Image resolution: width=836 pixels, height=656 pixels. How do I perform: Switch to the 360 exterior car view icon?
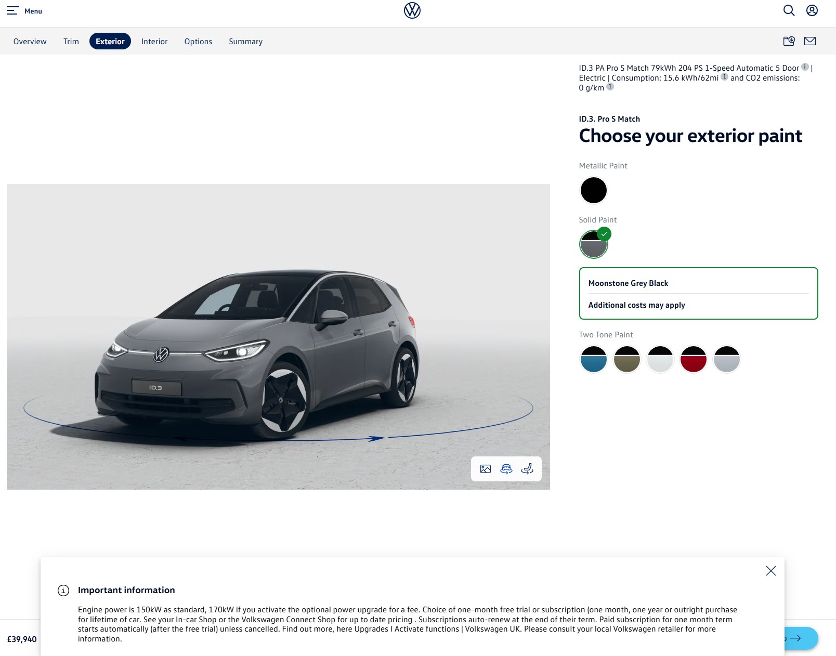[x=506, y=469]
